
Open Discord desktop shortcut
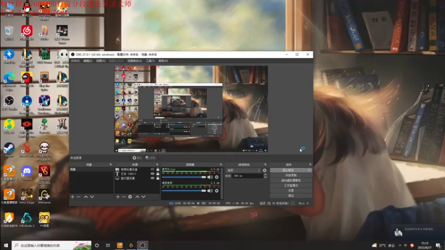pos(27,173)
